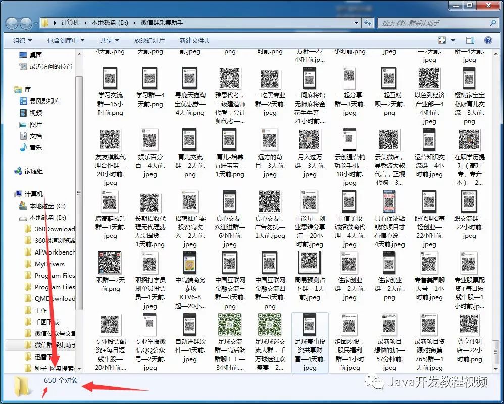Select file 足球赛事投资共享财富—4天前.jpeg
504x404 pixels.
point(310,342)
